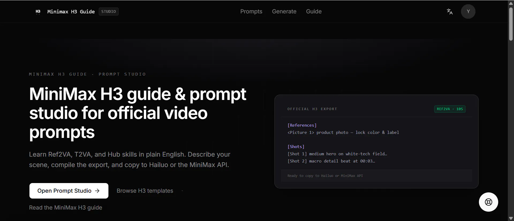Open the Generate nav item
Screen dimensions: 514x221
[284, 11]
